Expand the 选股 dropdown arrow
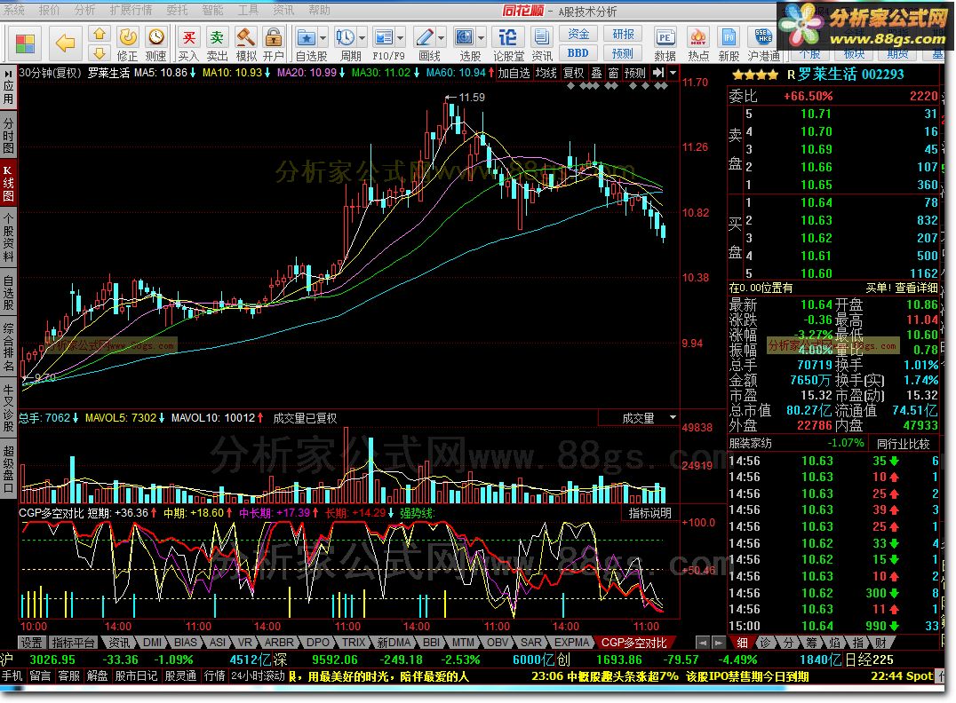 point(482,38)
